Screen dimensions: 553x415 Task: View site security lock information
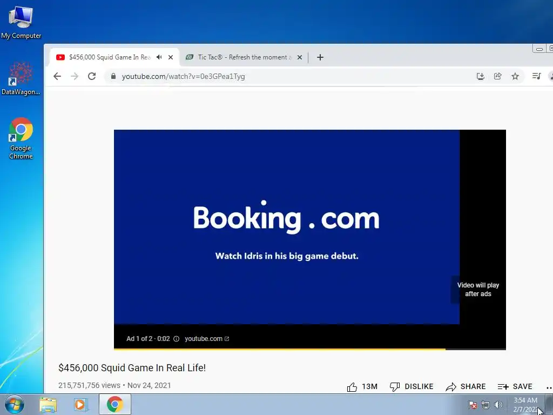point(113,76)
